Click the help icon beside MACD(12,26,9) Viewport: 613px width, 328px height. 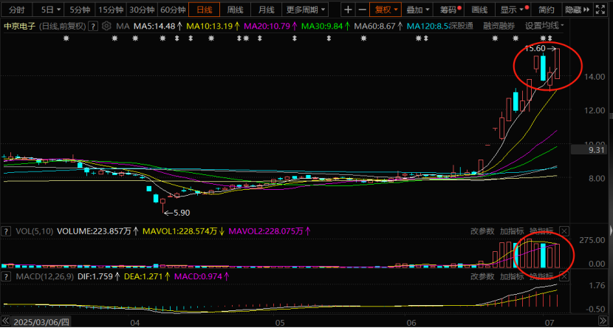pyautogui.click(x=5, y=277)
